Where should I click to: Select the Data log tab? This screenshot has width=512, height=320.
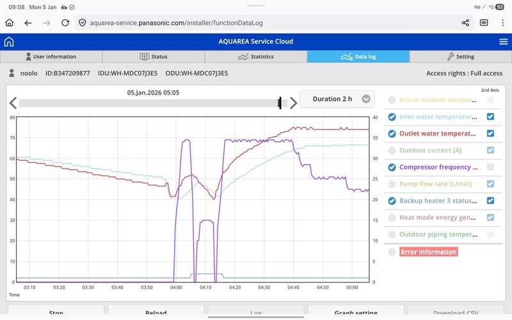[x=358, y=56]
